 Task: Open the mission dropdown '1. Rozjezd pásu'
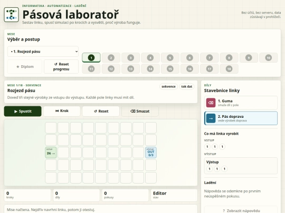coord(43,52)
